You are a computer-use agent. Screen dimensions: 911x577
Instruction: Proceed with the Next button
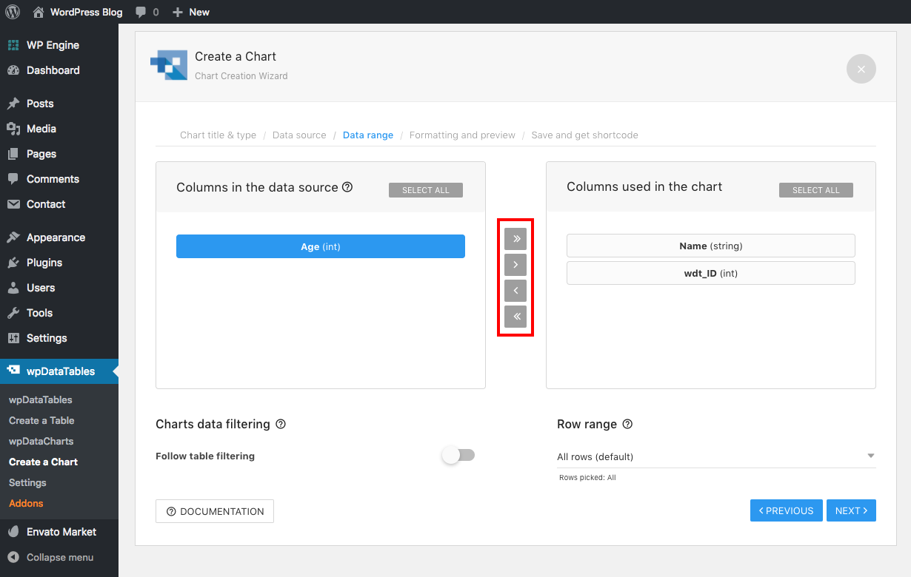pos(851,510)
